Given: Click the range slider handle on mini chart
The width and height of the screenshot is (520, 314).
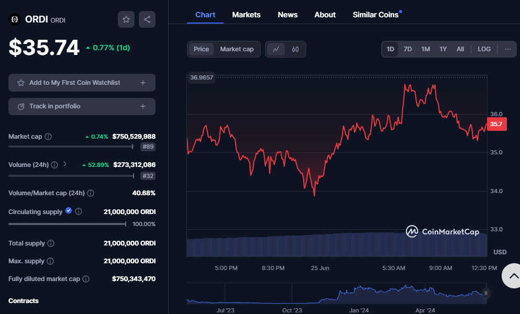Looking at the screenshot, I should [486, 293].
